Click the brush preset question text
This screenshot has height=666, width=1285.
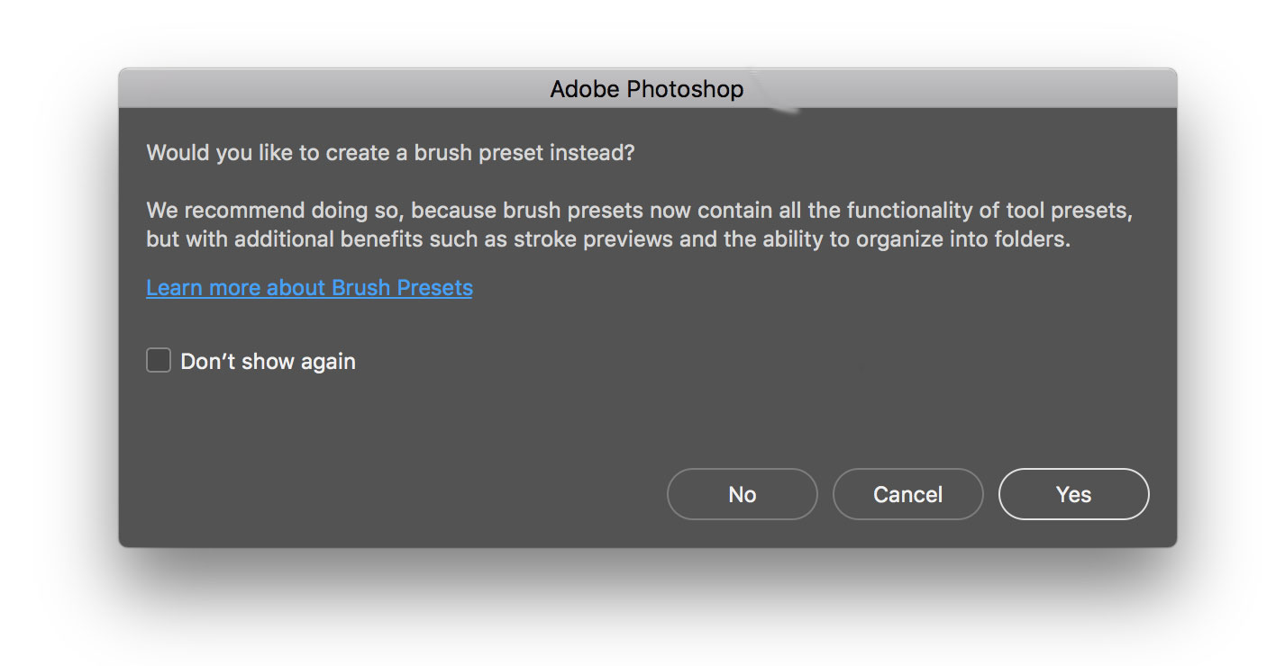[390, 153]
